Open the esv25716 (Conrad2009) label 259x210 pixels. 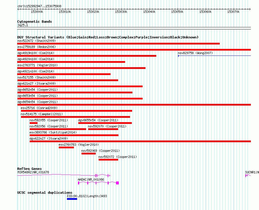[39, 108]
